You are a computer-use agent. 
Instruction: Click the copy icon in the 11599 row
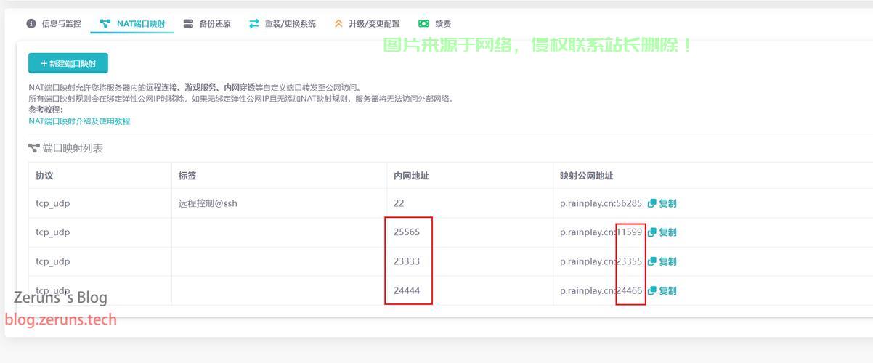pyautogui.click(x=652, y=232)
